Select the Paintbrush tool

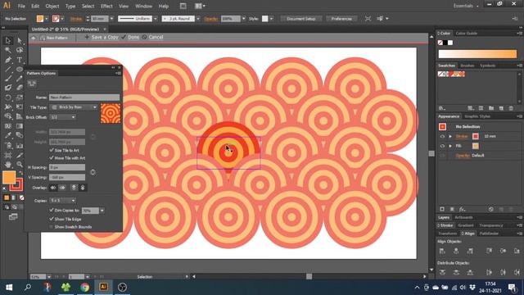[x=8, y=79]
